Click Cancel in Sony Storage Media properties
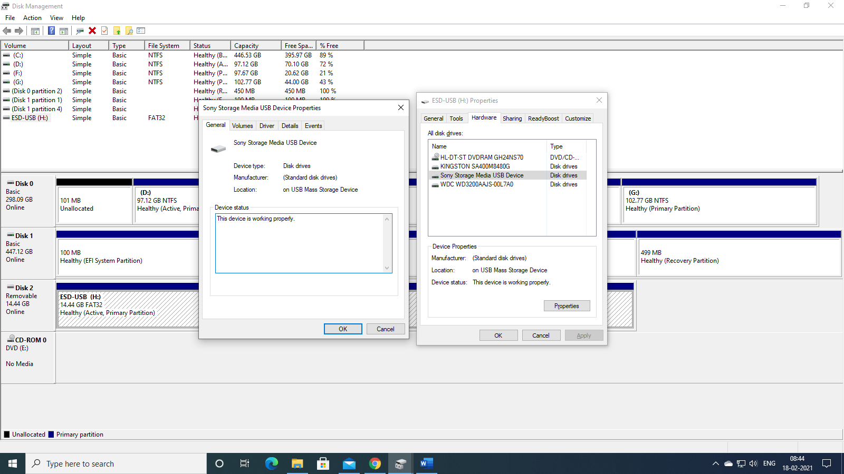The image size is (844, 474). 386,329
